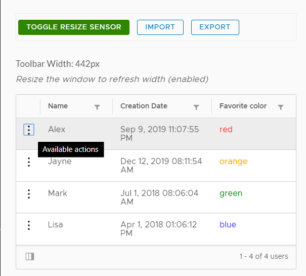Viewport: 306px width, 276px height.
Task: Open actions menu for Mark row
Action: [x=29, y=193]
